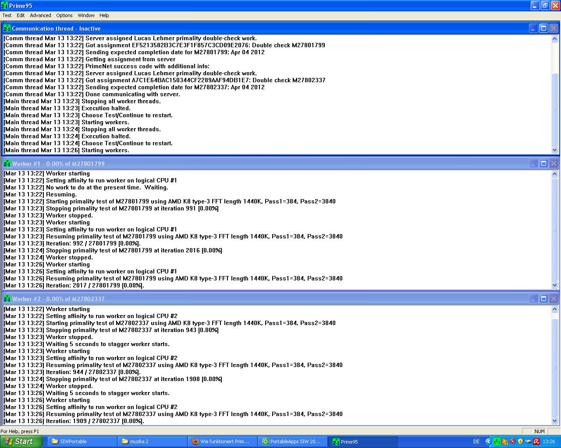Click Comm line 'Got assignment EF5213582B3C7E3F1F857C3CD09E2076'
Screen dimensions: 561x448
[164, 45]
